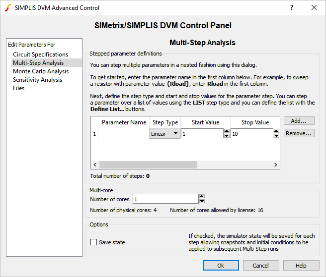This screenshot has height=277, width=326.
Task: Click the title bar help question mark
Action: point(291,7)
